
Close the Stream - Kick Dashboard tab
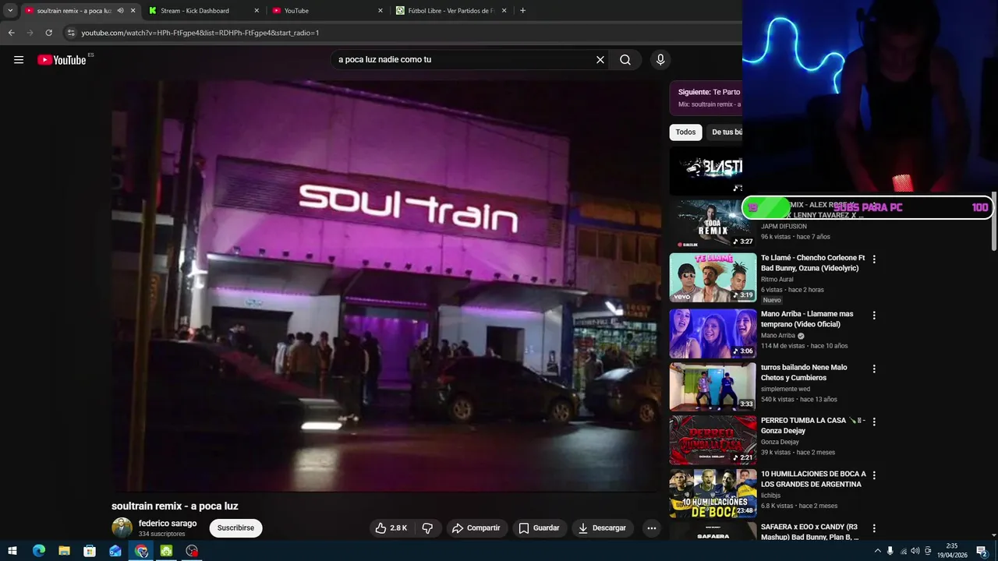pos(257,11)
